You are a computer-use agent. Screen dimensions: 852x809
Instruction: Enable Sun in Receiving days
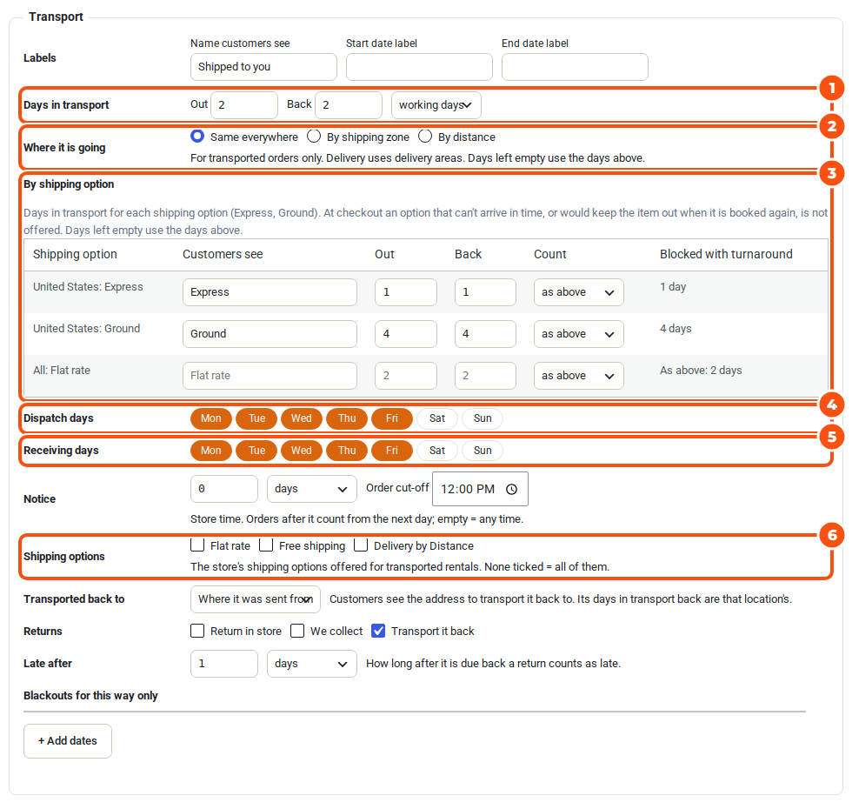(483, 451)
